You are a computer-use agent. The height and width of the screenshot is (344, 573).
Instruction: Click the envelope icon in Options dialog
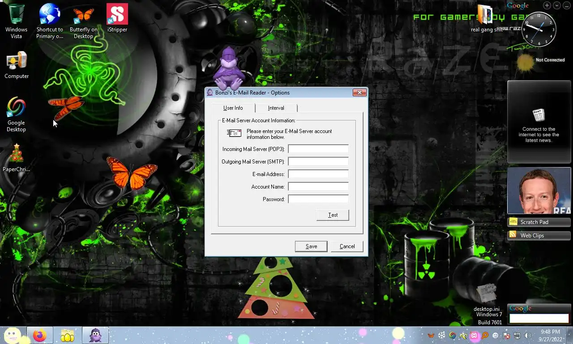(234, 133)
